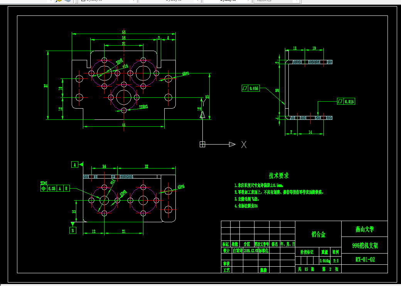This screenshot has width=401, height=286.
Task: Select the 7 dimension in section view
Action: coord(291,132)
